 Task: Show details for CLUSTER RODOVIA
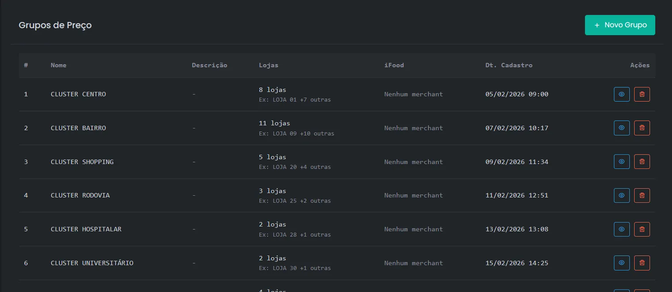[622, 196]
